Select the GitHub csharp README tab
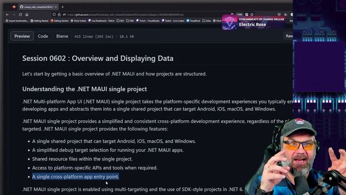The height and width of the screenshot is (195, 346). point(38,7)
